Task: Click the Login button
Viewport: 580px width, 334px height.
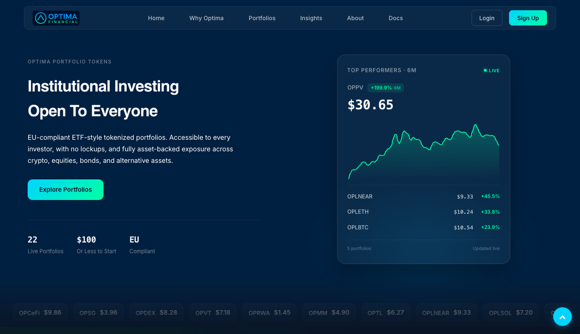Action: point(487,17)
